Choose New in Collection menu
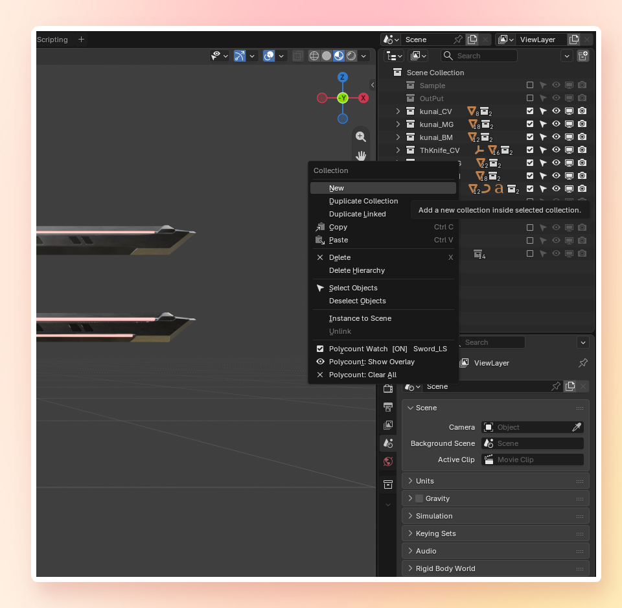Image resolution: width=622 pixels, height=608 pixels. tap(383, 188)
